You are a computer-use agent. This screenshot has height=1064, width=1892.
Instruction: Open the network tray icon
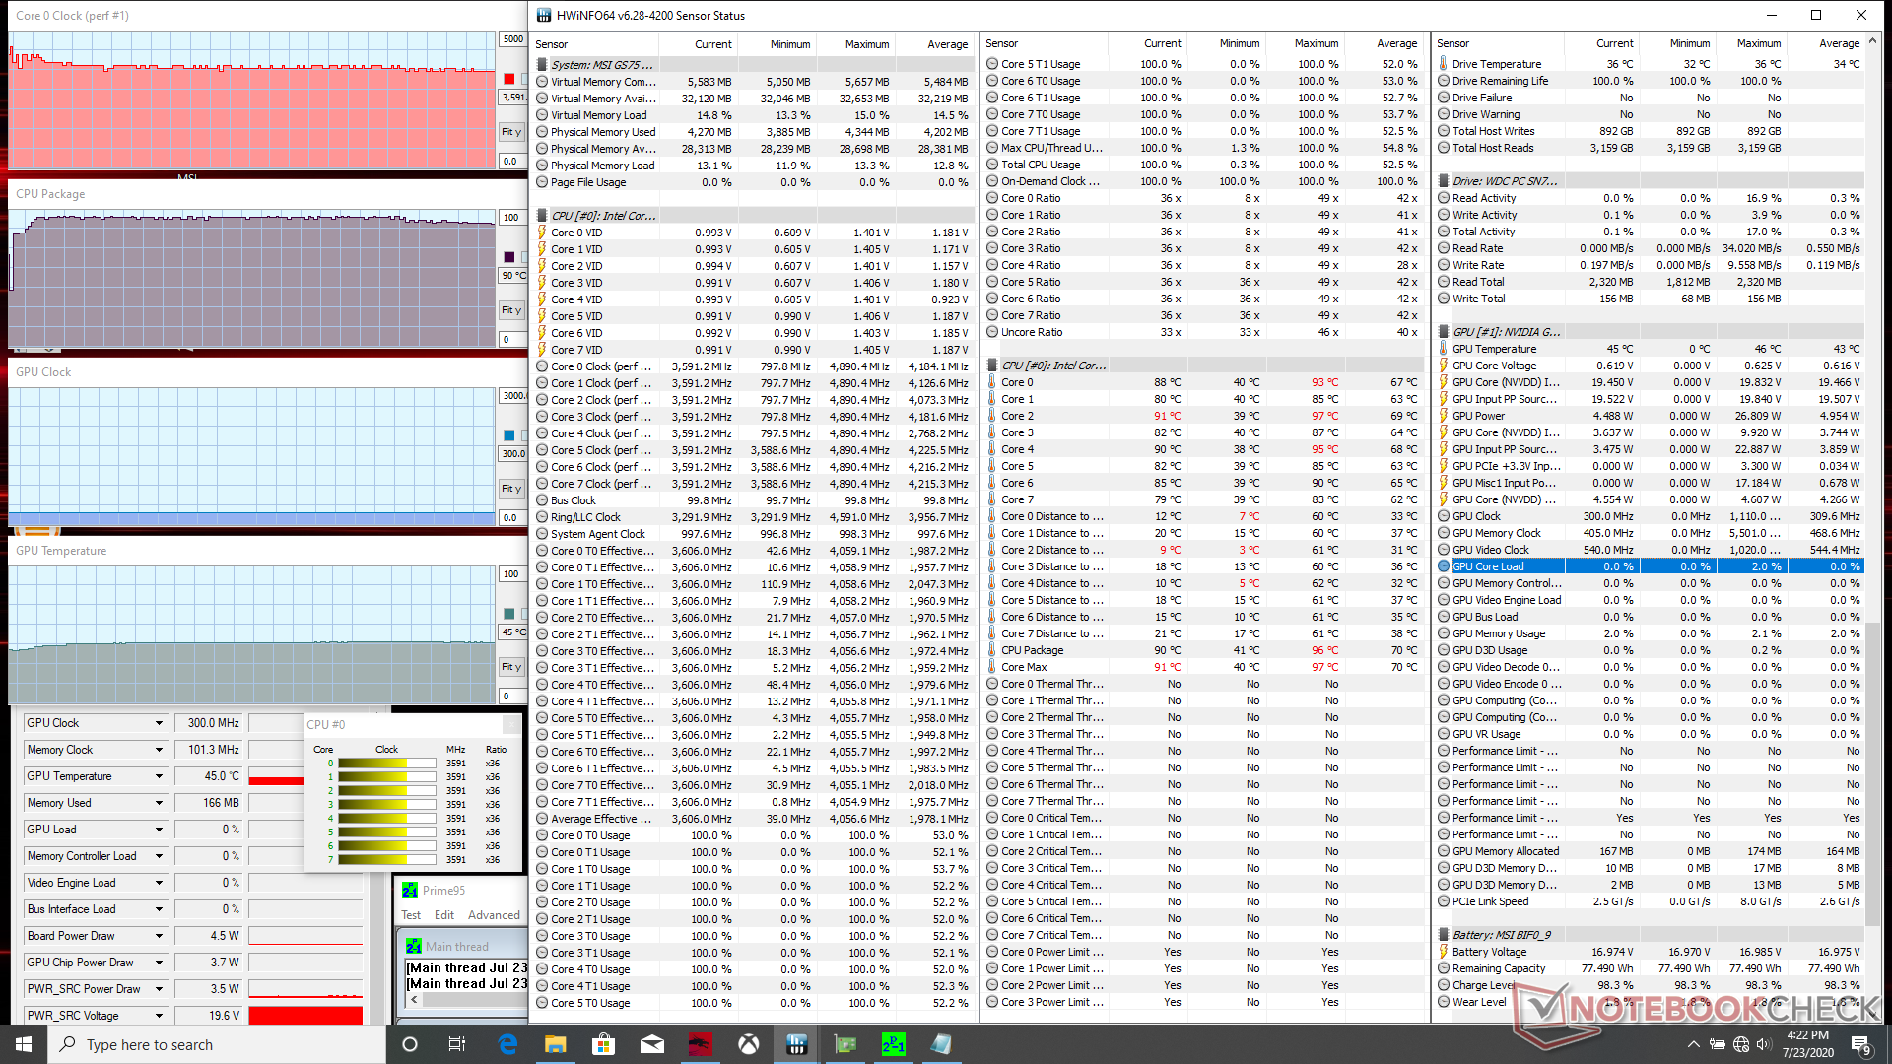(1740, 1044)
